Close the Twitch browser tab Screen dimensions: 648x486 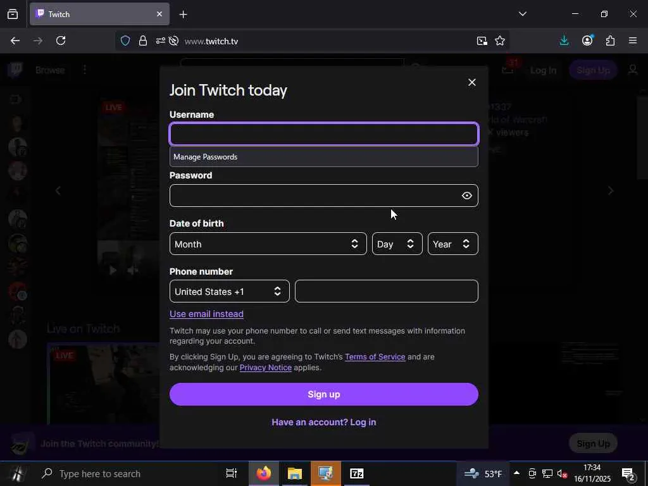(x=159, y=14)
